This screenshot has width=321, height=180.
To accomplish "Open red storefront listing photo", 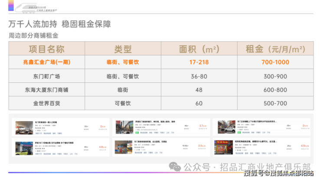I will point(226,148).
